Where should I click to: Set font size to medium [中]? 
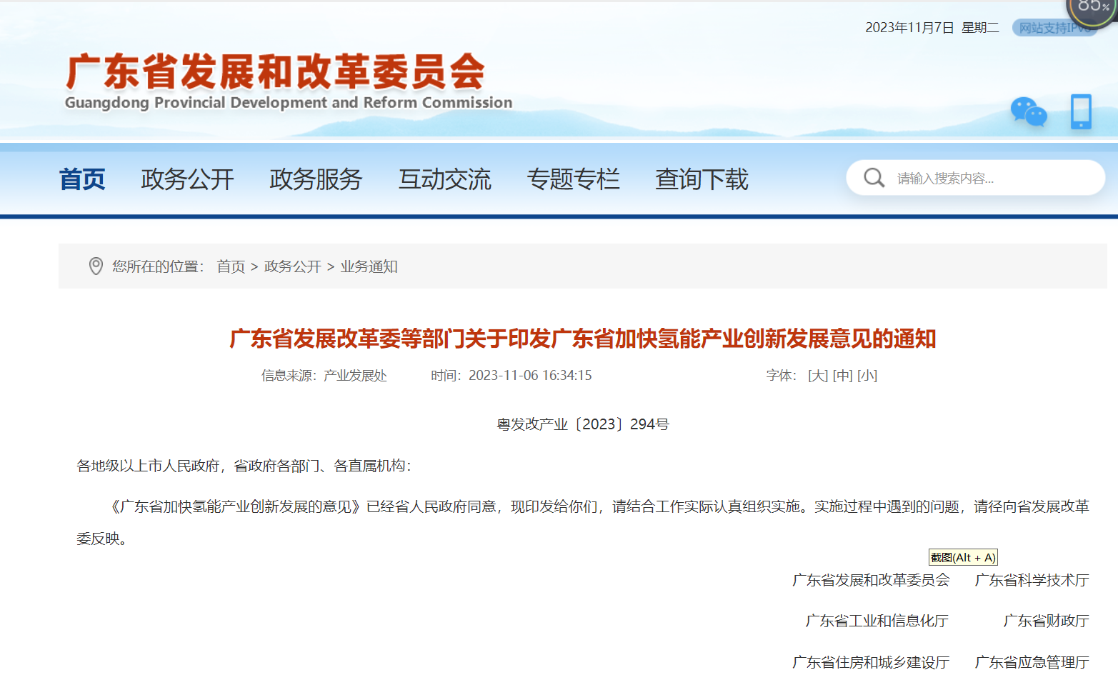click(843, 376)
